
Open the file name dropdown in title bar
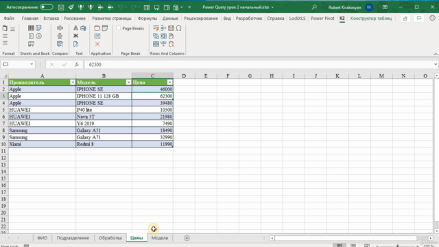(272, 8)
